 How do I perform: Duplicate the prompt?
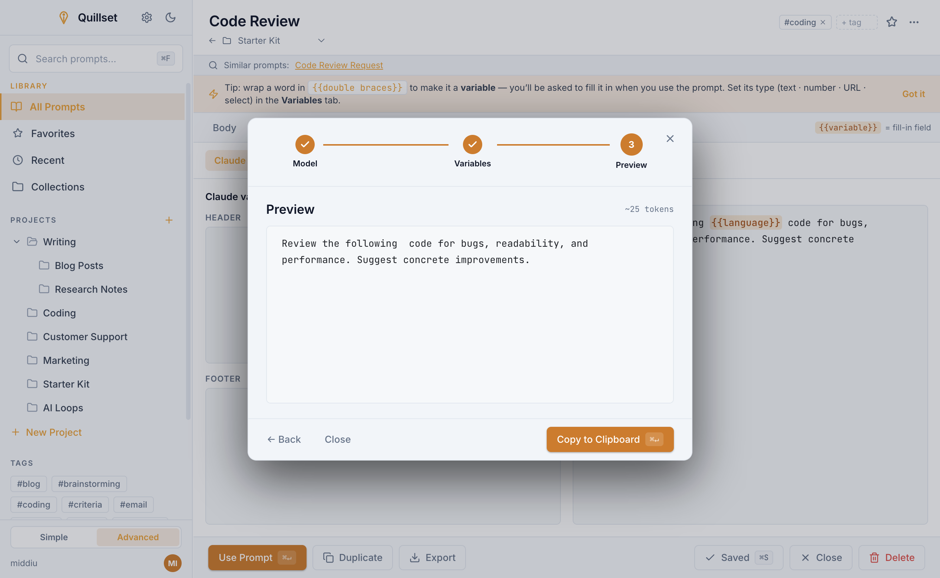tap(352, 557)
